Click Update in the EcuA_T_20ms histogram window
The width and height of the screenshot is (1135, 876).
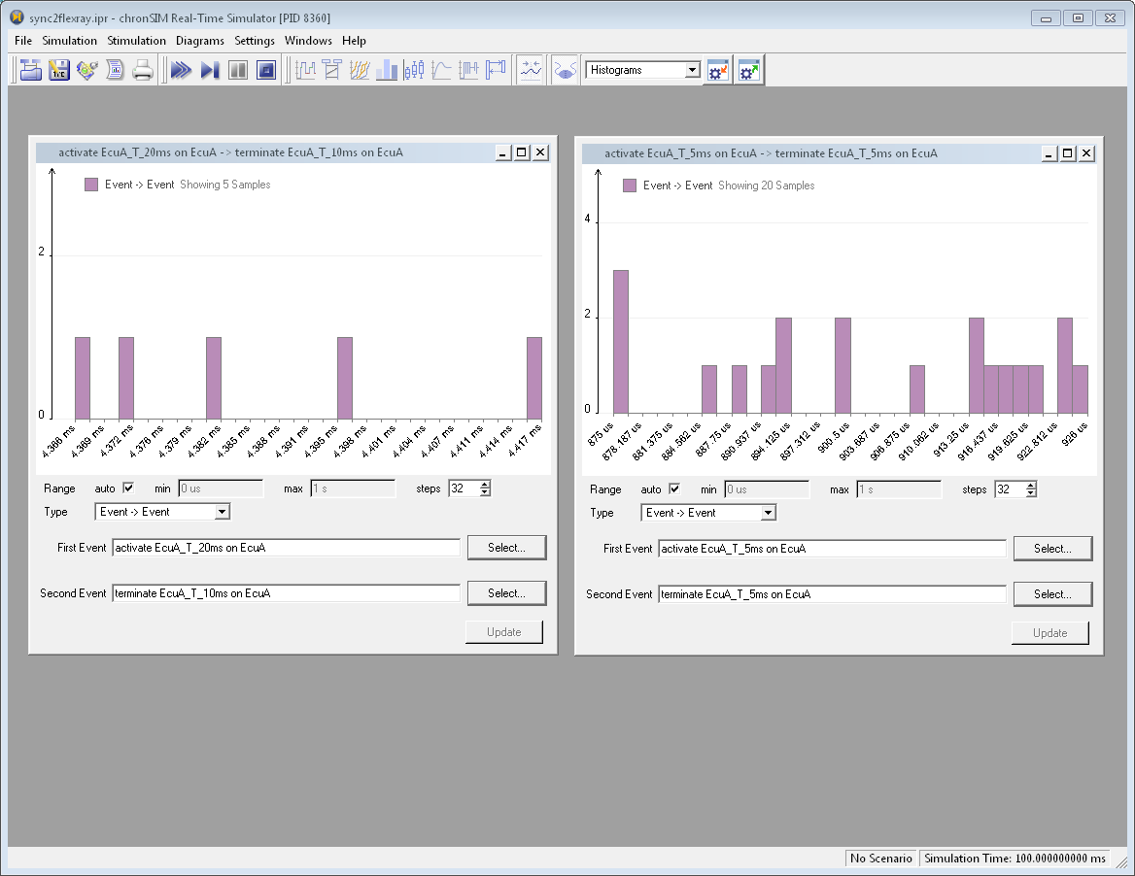tap(503, 631)
